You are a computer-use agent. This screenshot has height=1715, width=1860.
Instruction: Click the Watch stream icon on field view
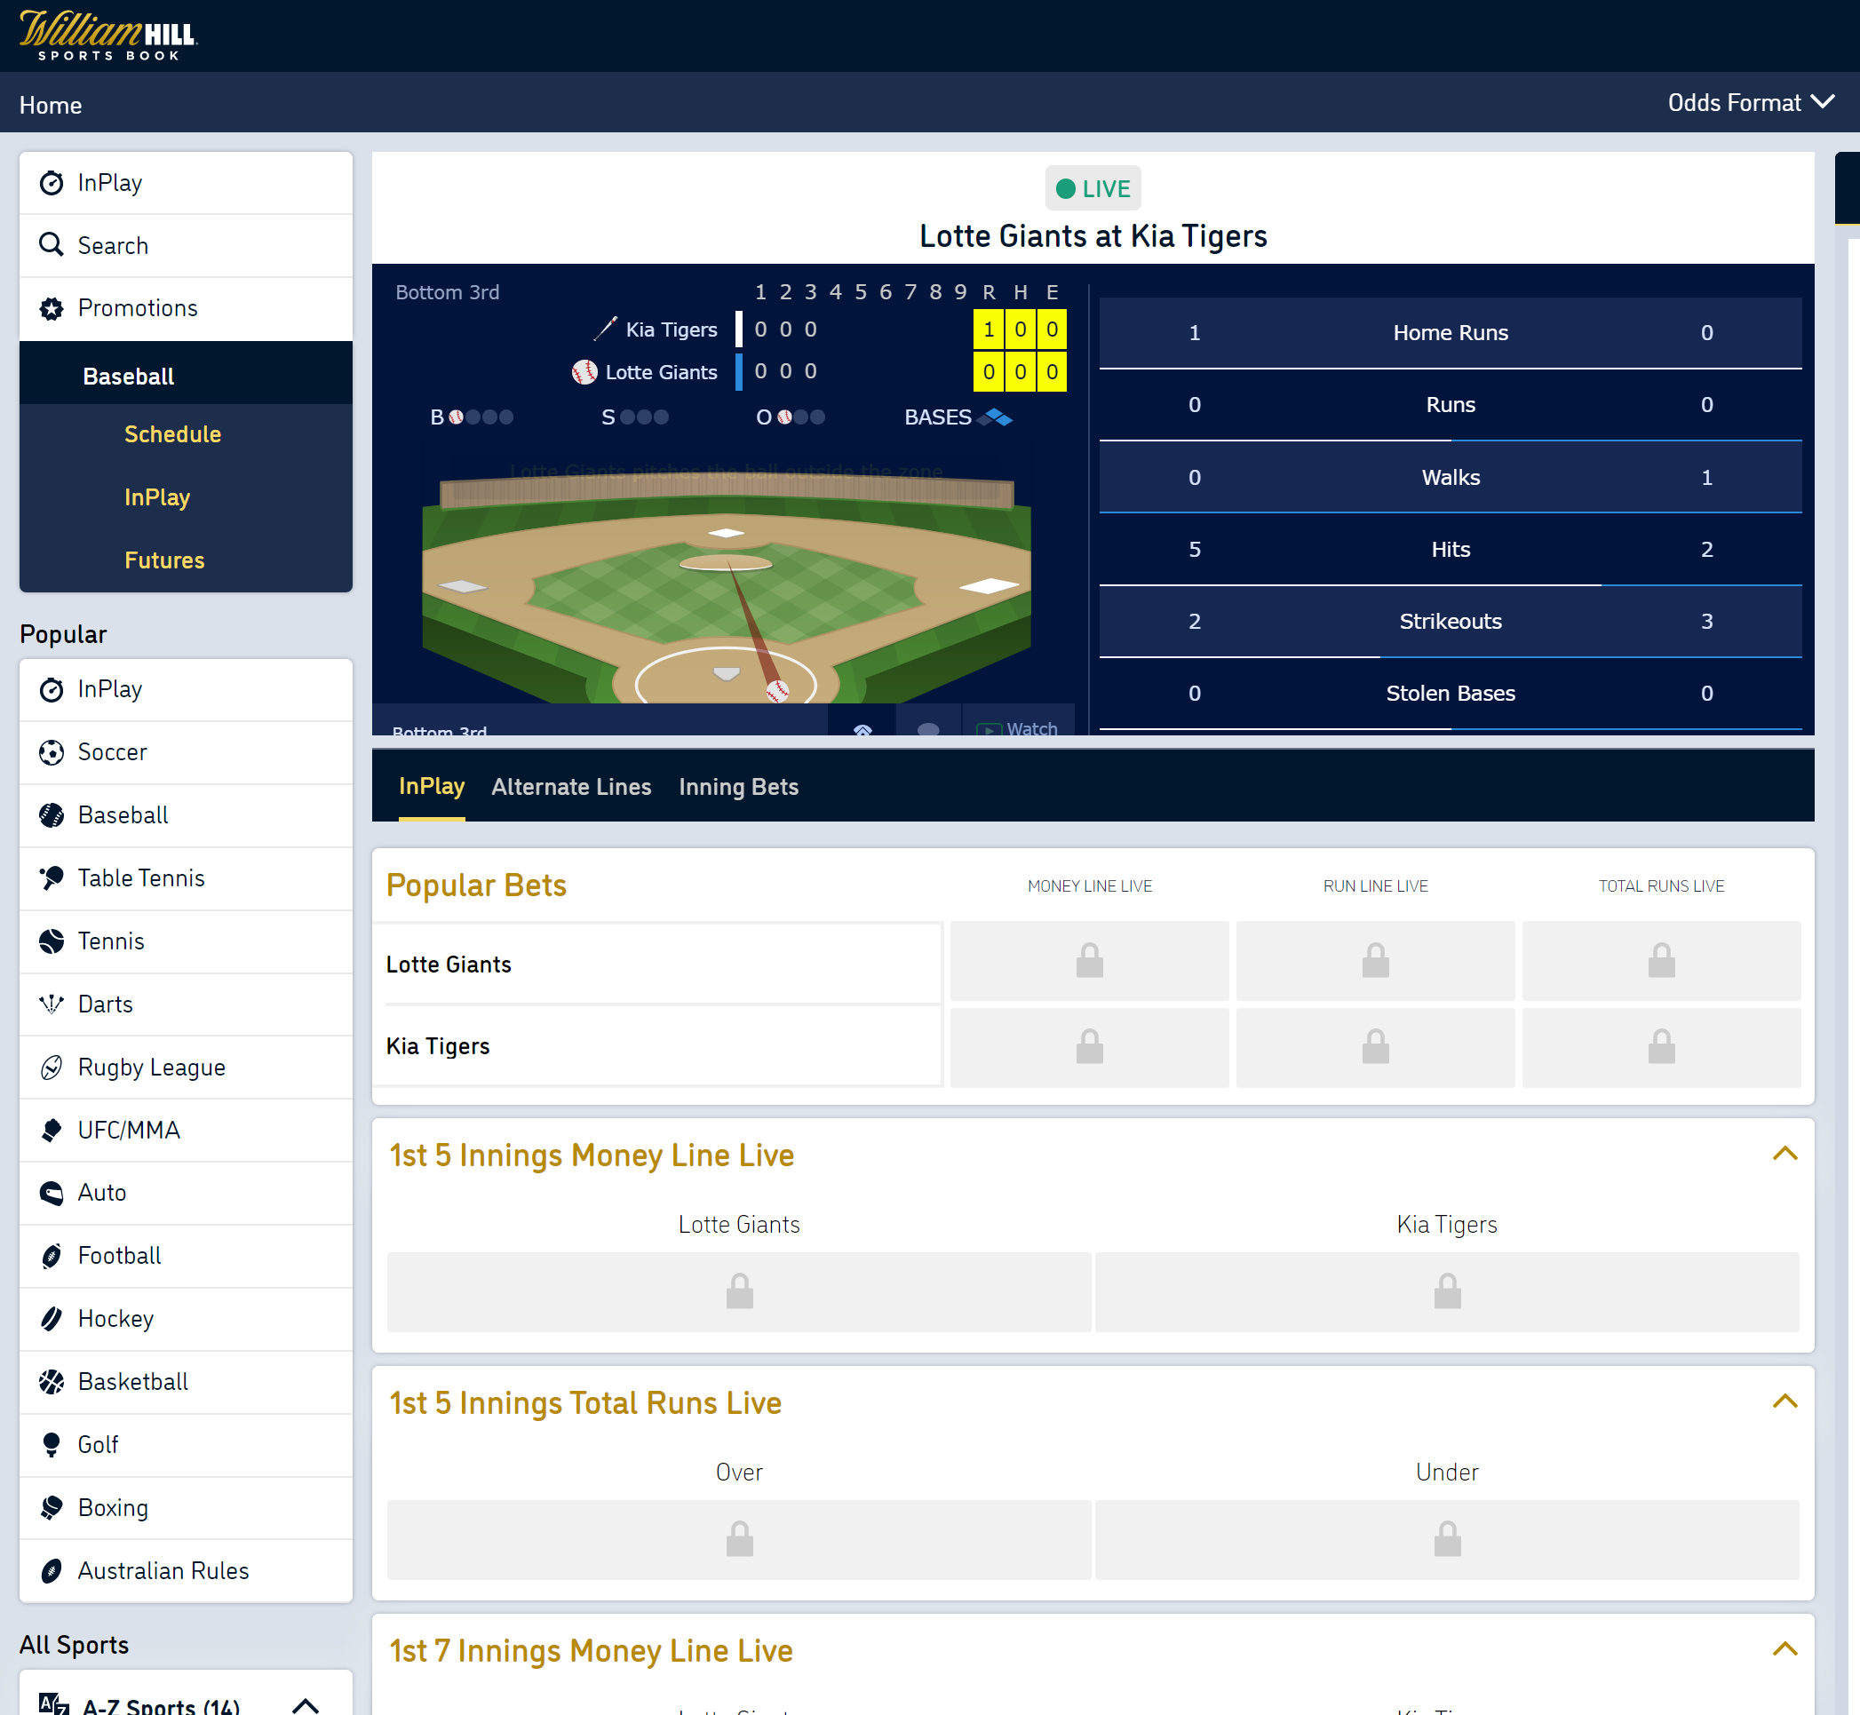991,730
